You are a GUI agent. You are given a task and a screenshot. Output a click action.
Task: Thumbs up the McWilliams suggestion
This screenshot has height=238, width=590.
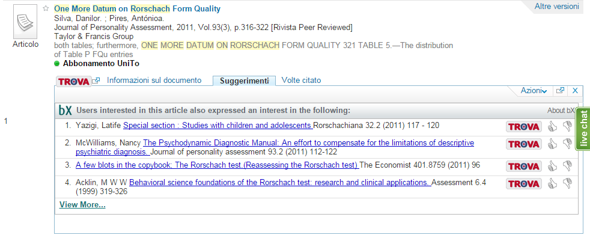tap(552, 144)
